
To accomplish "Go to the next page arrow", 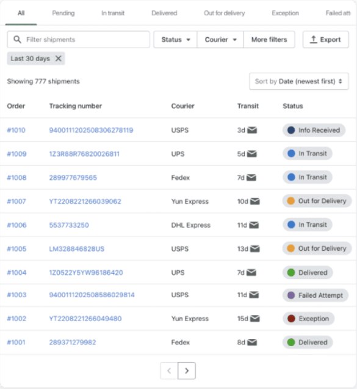I will tap(187, 371).
